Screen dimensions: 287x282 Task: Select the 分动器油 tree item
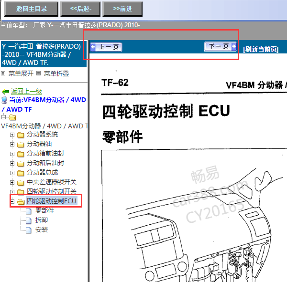click(39, 144)
